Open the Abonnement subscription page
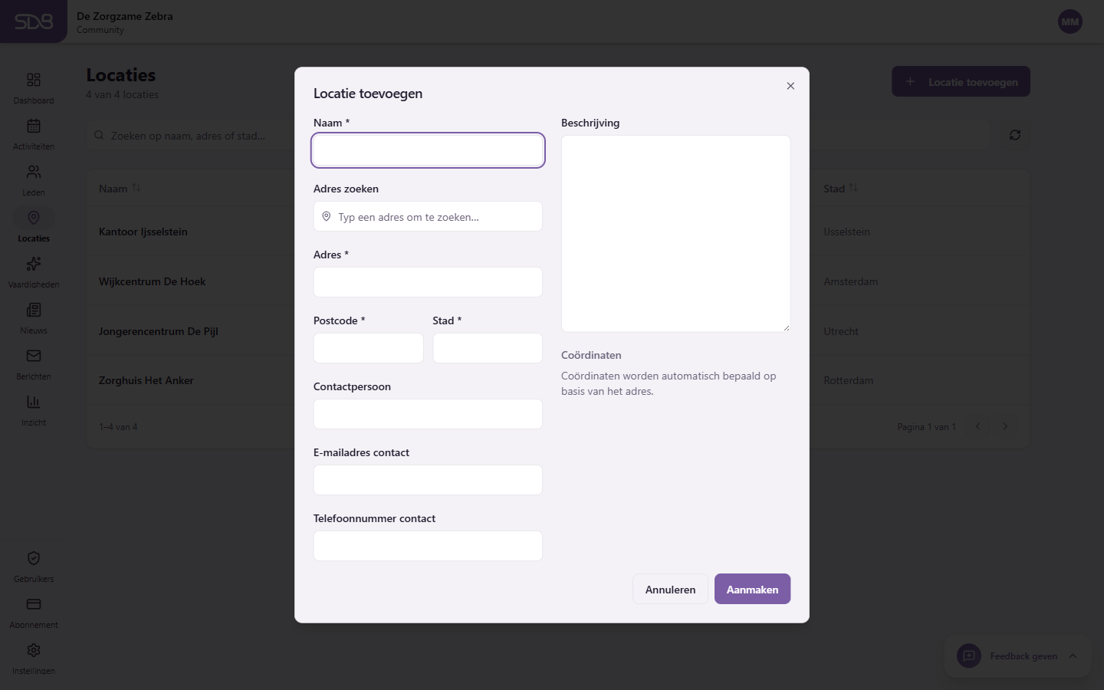Screen dimensions: 1104x690 coord(34,612)
